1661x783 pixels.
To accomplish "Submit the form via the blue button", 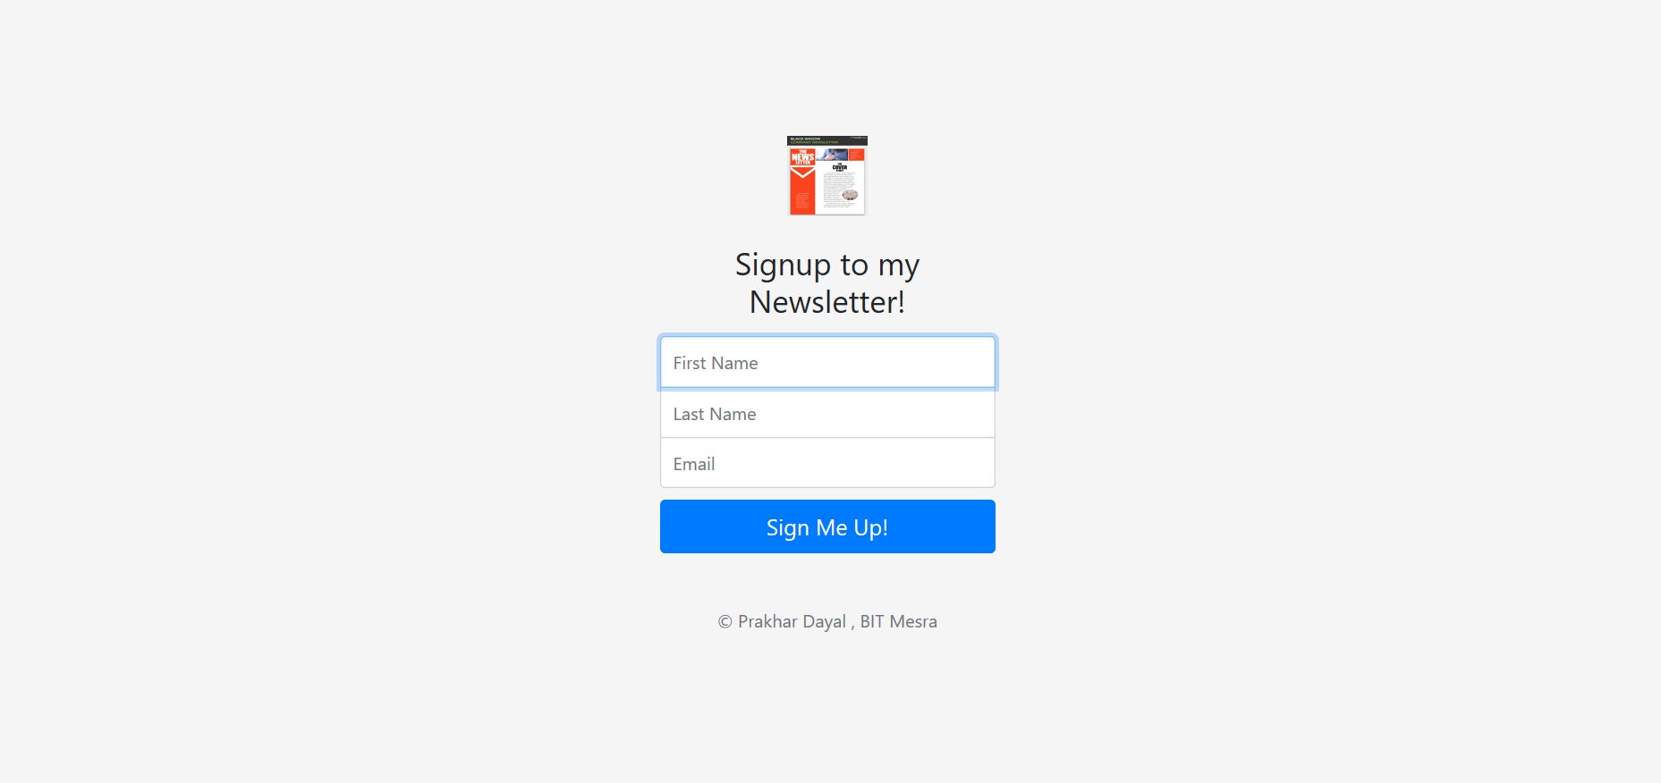I will coord(827,526).
